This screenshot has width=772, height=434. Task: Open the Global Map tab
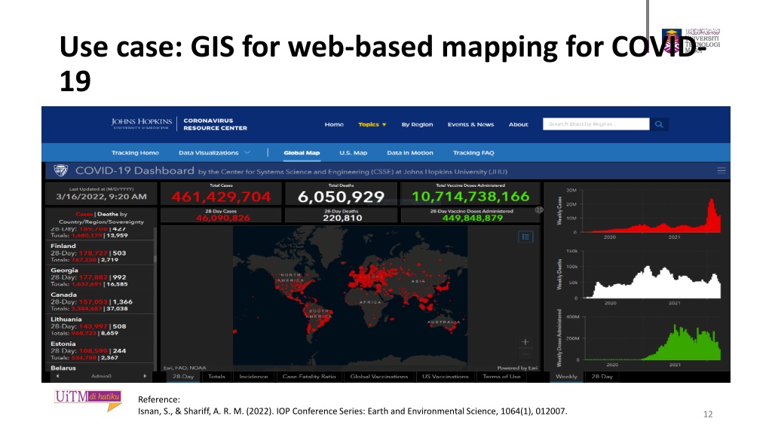tap(302, 153)
